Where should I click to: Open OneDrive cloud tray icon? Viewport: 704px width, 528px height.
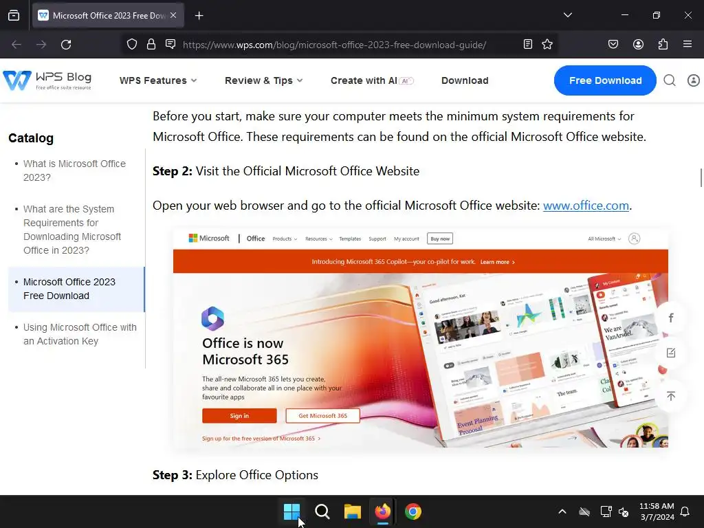[x=584, y=511]
